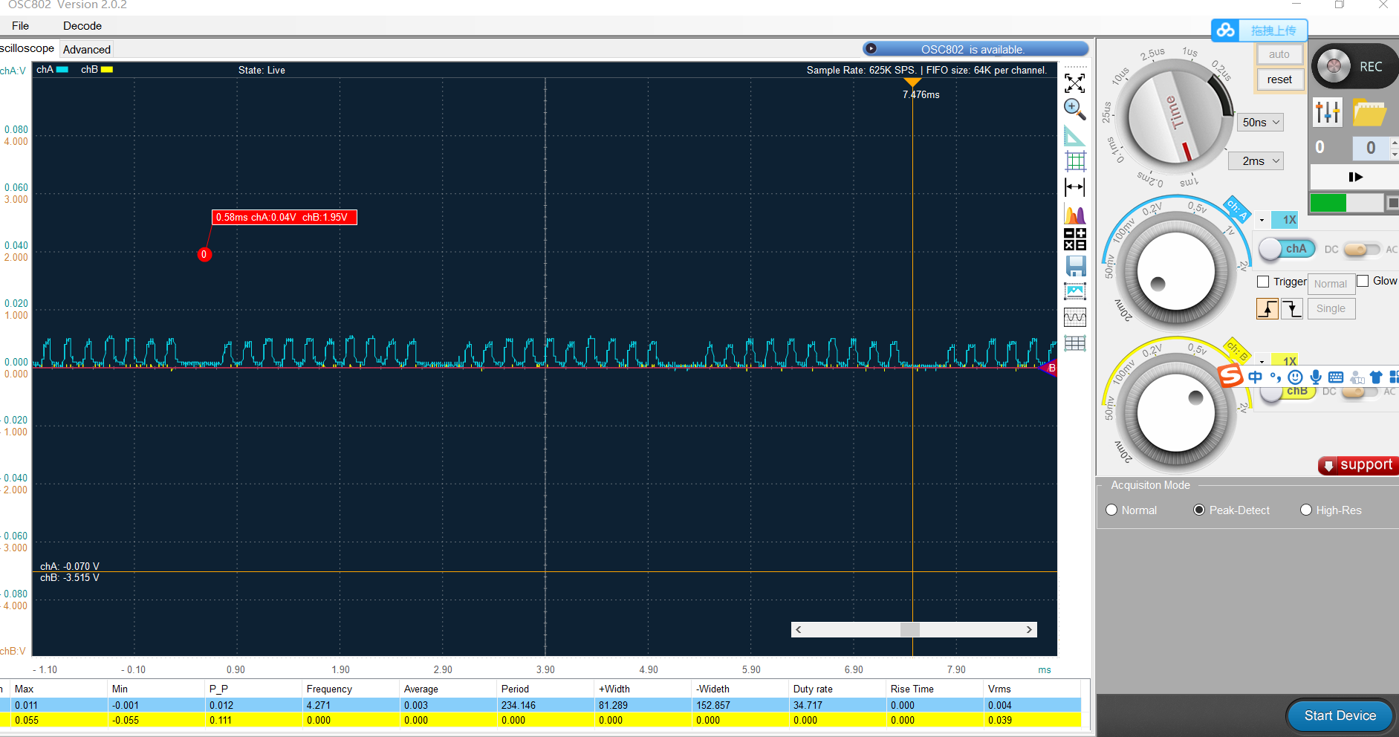This screenshot has height=737, width=1399.
Task: Select High-Res acquisition mode
Action: pyautogui.click(x=1306, y=510)
